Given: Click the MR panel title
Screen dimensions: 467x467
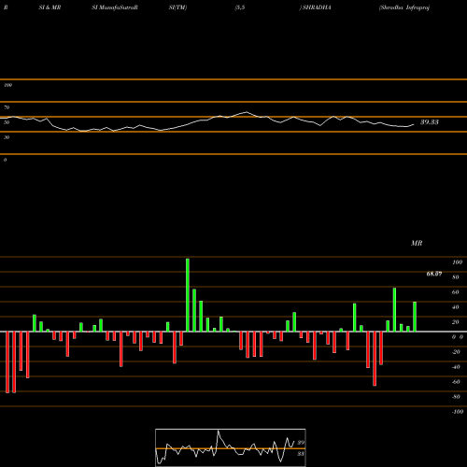Looking at the screenshot, I should (x=417, y=243).
